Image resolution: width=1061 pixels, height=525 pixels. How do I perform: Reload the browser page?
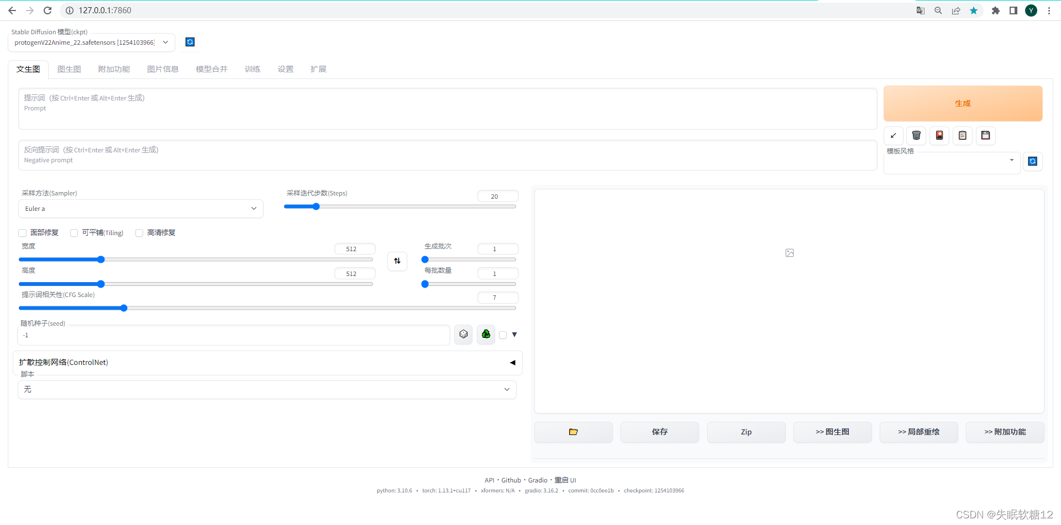pyautogui.click(x=48, y=10)
